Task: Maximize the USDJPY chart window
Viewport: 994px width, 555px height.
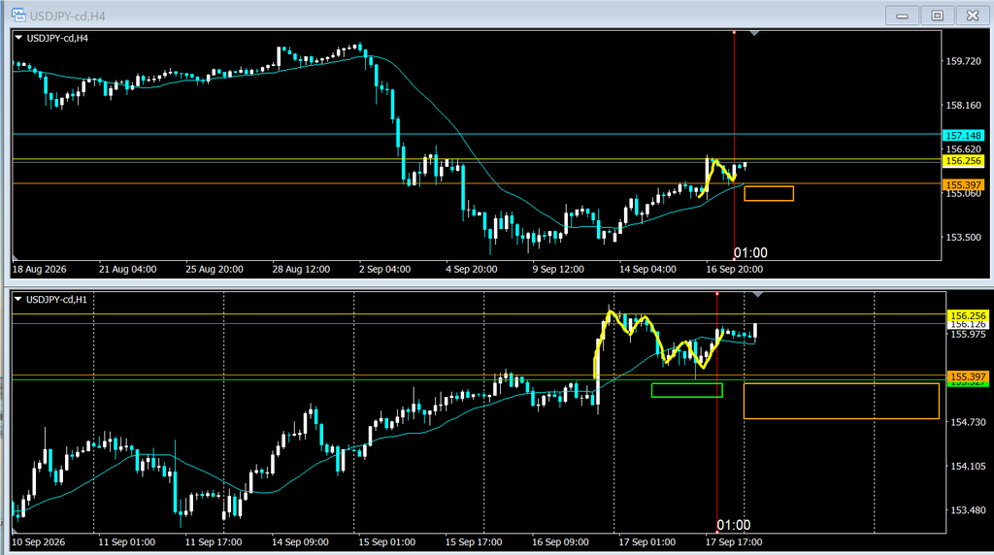Action: click(937, 16)
